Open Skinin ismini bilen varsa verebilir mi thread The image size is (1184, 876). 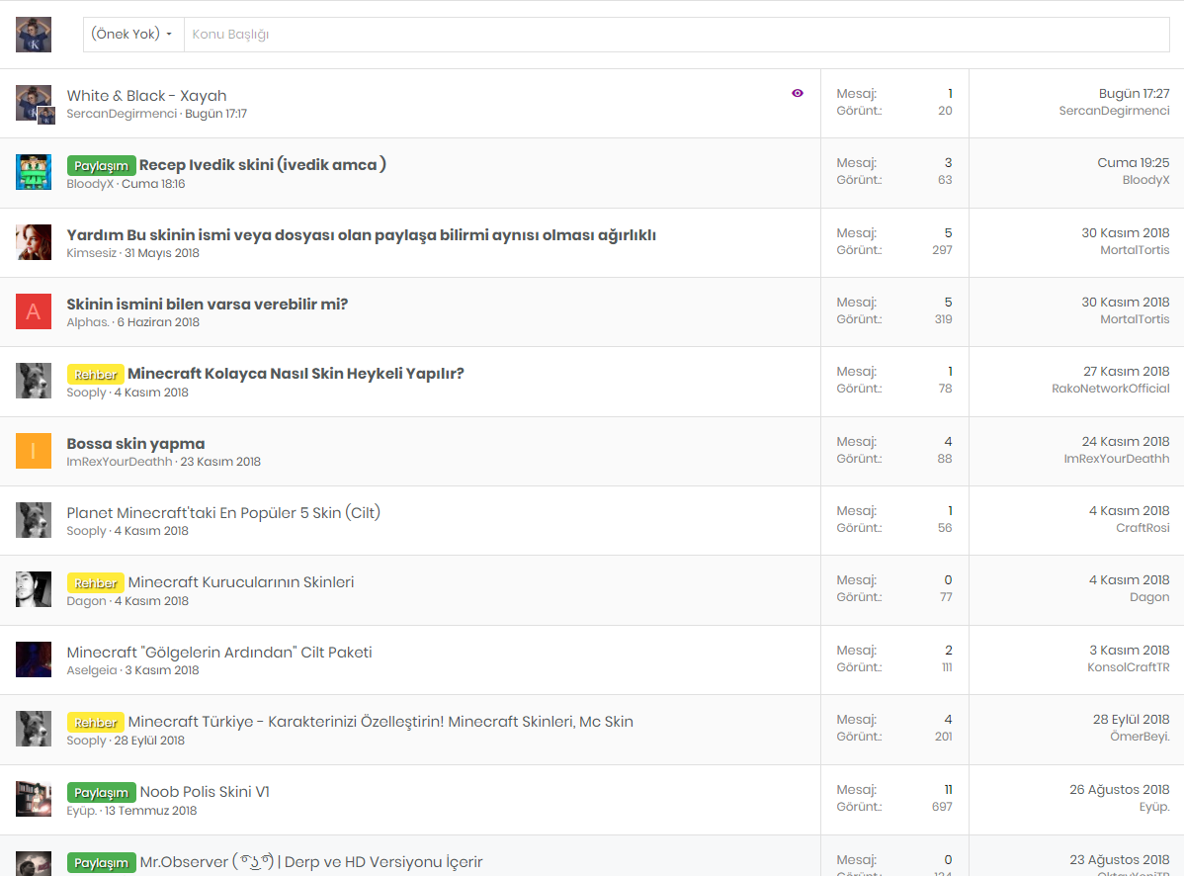click(207, 305)
